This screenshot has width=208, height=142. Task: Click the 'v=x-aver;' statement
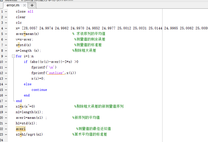[x=25, y=39]
